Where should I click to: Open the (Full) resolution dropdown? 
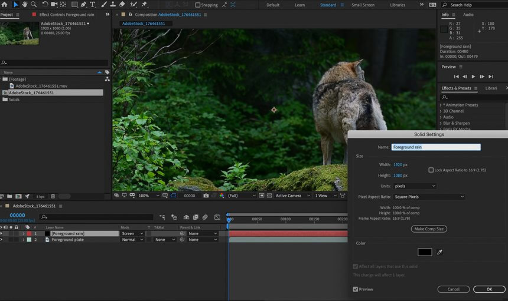(242, 196)
